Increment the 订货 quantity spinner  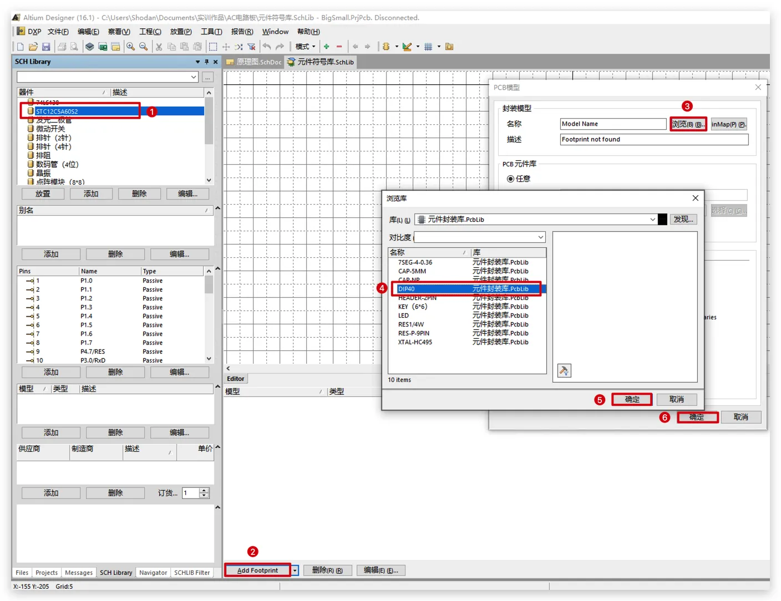(205, 491)
